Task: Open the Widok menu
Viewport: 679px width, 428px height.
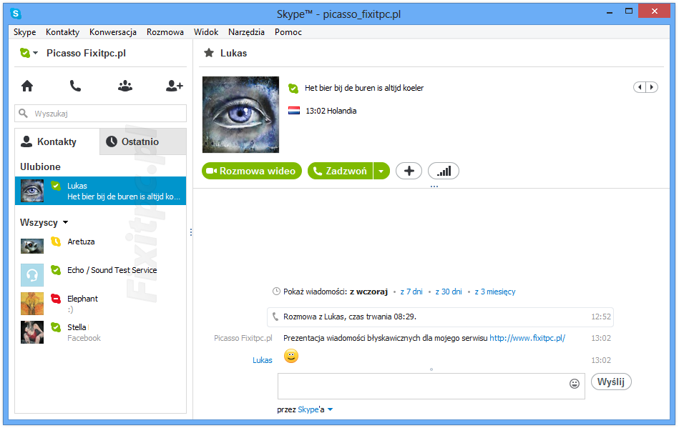Action: pos(206,32)
